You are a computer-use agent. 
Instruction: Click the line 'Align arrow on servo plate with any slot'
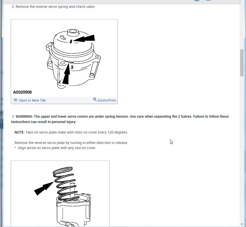pos(57,148)
